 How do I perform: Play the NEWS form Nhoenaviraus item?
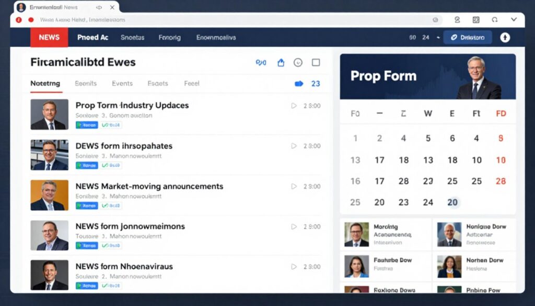point(294,266)
